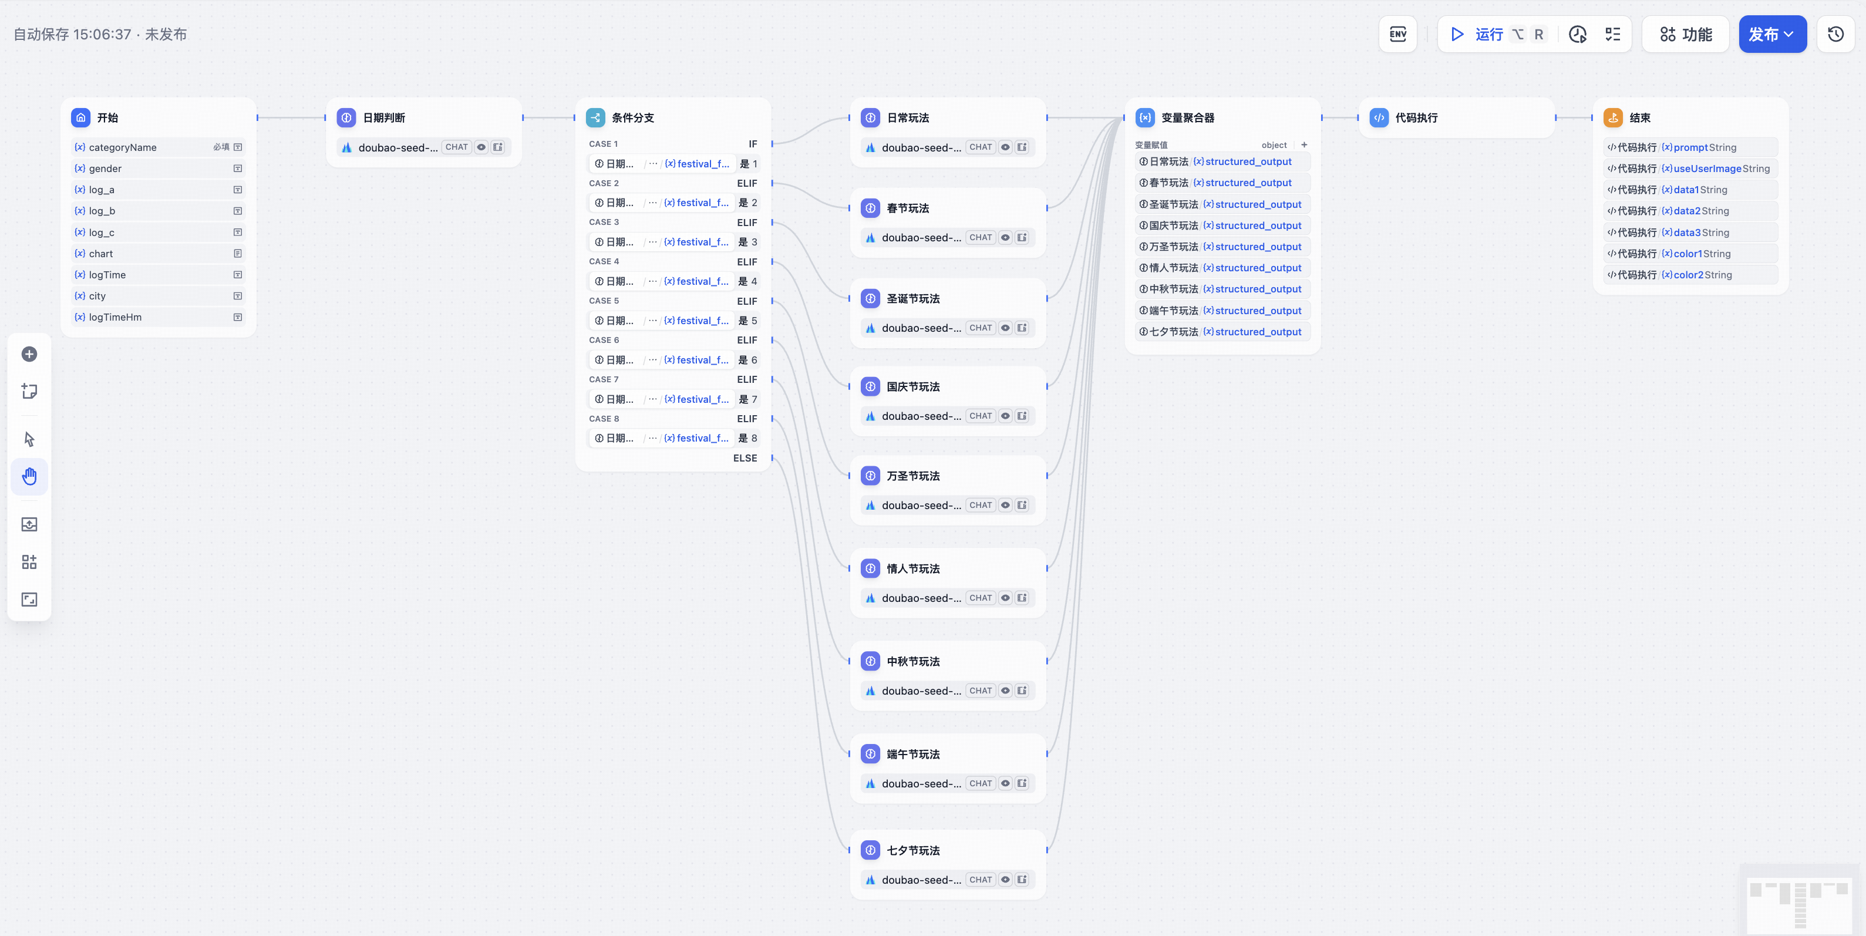Screen dimensions: 1866x936
Task: Click organize nodes icon in left toolbar
Action: (29, 562)
